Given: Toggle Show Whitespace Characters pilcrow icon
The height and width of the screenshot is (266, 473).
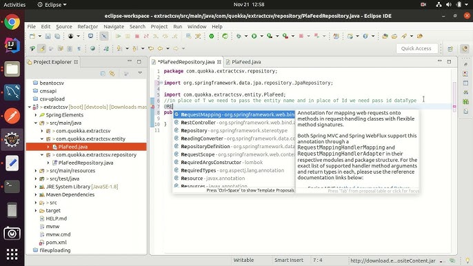Looking at the screenshot, I should [79, 48].
